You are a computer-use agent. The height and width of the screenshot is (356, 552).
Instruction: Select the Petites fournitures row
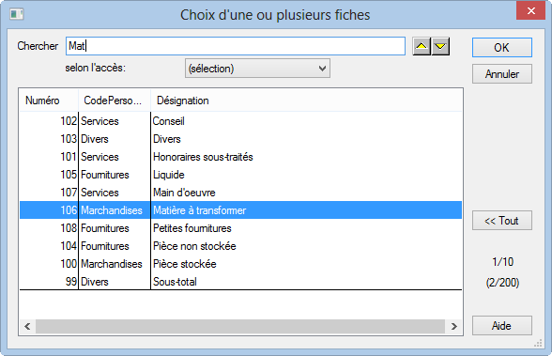(x=240, y=228)
